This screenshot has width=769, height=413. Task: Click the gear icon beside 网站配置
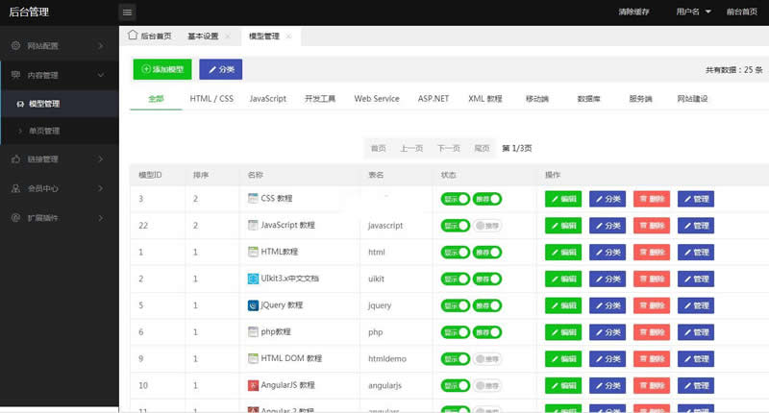[15, 45]
